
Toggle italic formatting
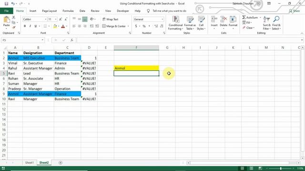[x=30, y=26]
